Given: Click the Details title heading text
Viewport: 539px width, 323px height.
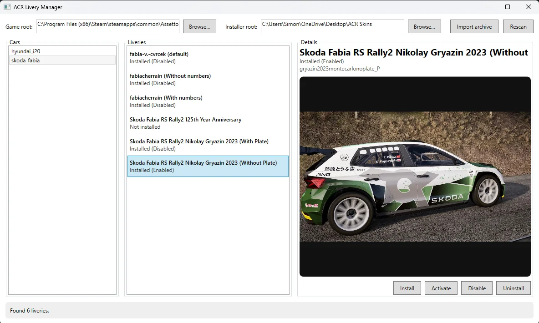Looking at the screenshot, I should tap(413, 53).
